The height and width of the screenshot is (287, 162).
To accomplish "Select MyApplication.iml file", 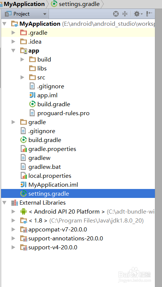I will [53, 185].
